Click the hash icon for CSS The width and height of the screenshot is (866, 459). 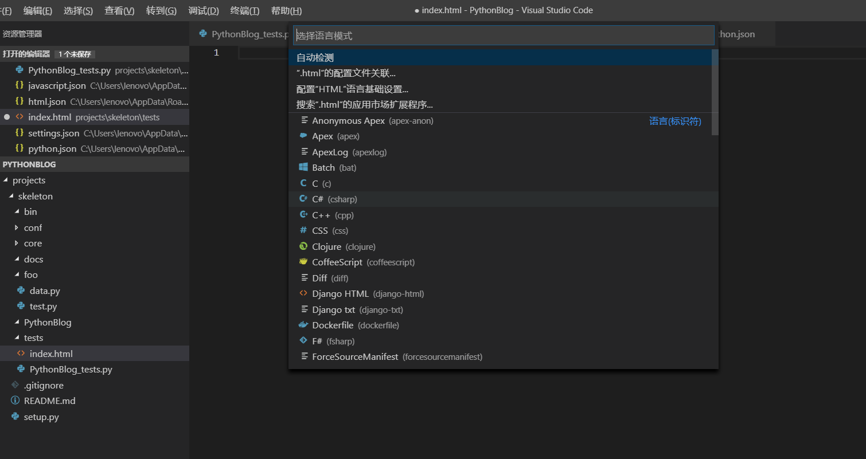(303, 230)
